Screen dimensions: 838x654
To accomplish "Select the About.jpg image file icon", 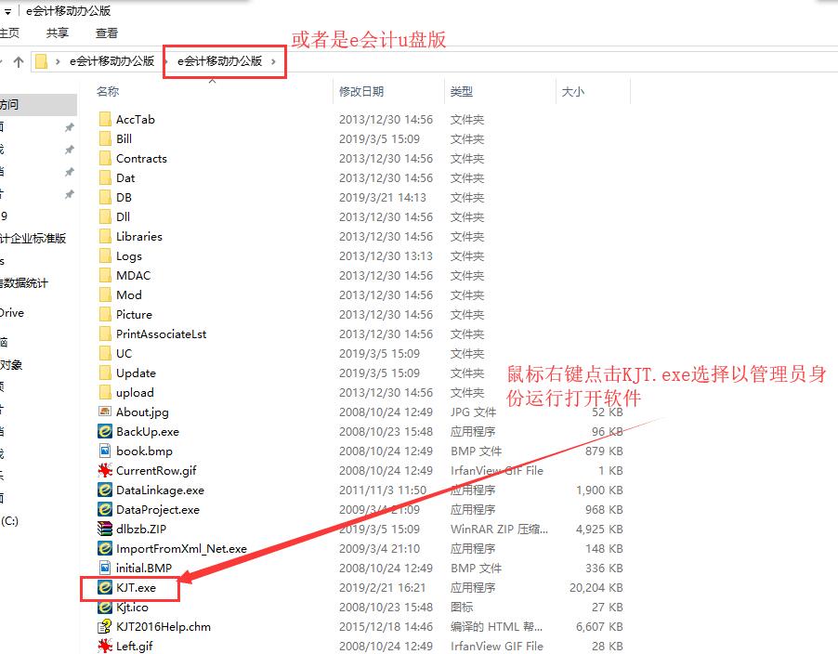I will [x=105, y=412].
